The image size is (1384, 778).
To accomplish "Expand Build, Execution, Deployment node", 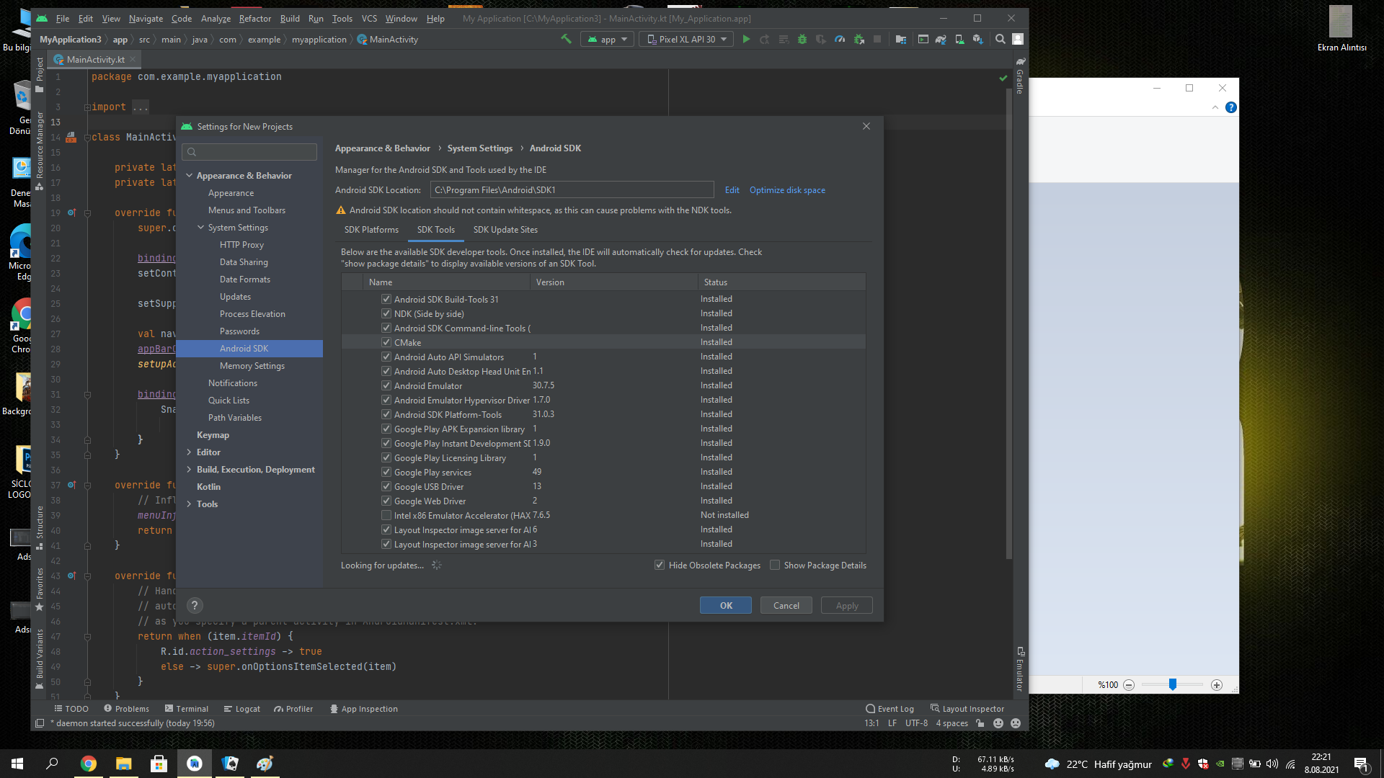I will [189, 470].
